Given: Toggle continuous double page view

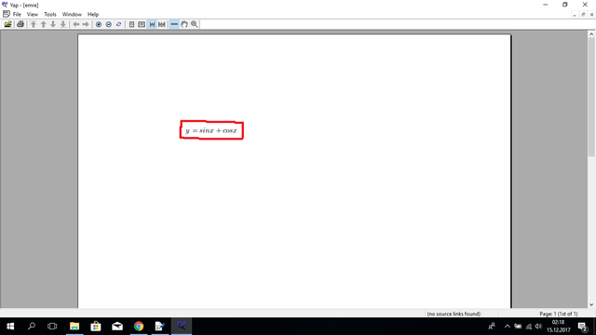Looking at the screenshot, I should [x=161, y=24].
